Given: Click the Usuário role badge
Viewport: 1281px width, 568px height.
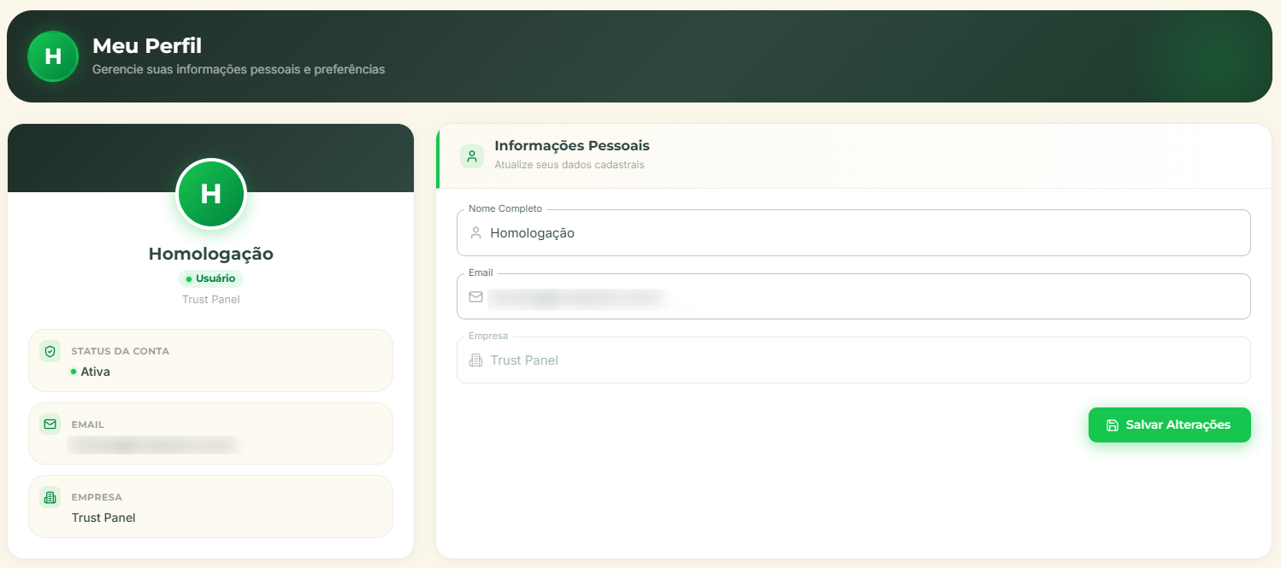Looking at the screenshot, I should 210,278.
